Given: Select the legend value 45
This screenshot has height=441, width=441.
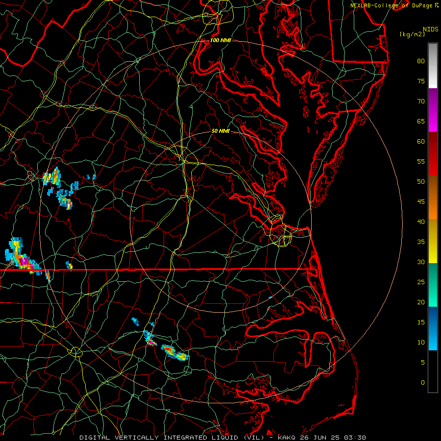Looking at the screenshot, I should point(421,202).
